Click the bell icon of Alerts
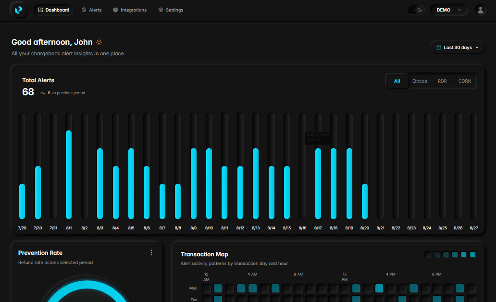Viewport: 496px width, 302px height. (84, 10)
